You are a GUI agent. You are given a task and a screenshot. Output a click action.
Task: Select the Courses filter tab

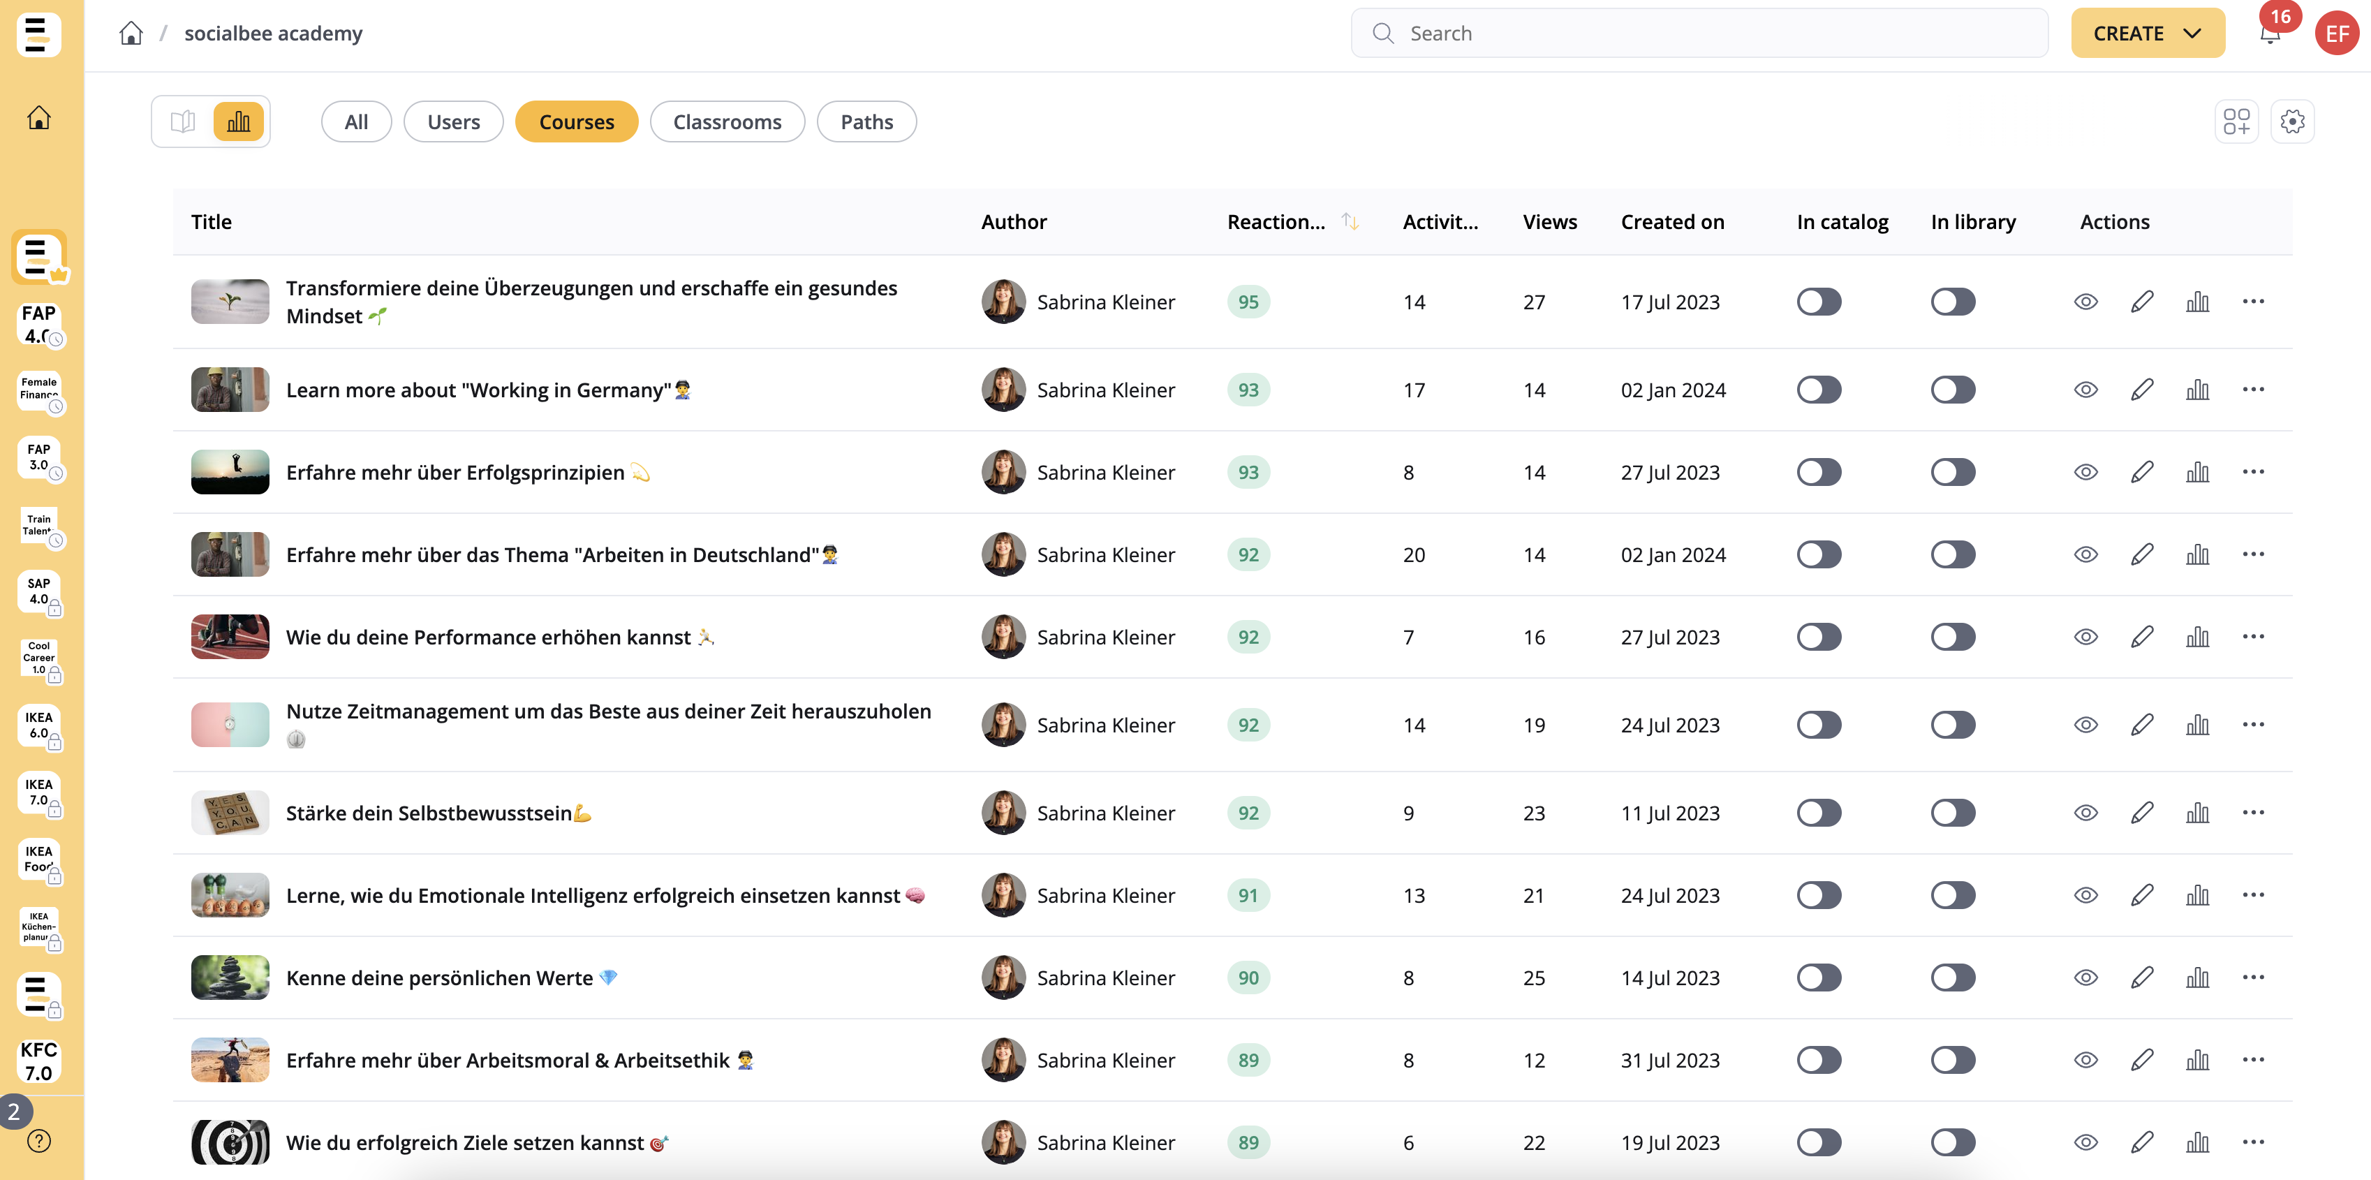[576, 121]
